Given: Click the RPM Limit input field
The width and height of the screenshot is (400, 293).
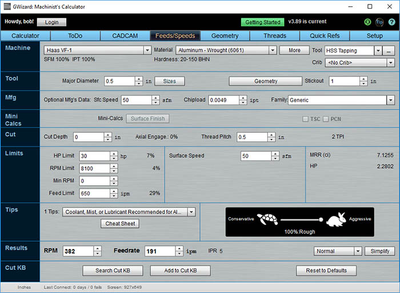Looking at the screenshot, I should [x=95, y=168].
